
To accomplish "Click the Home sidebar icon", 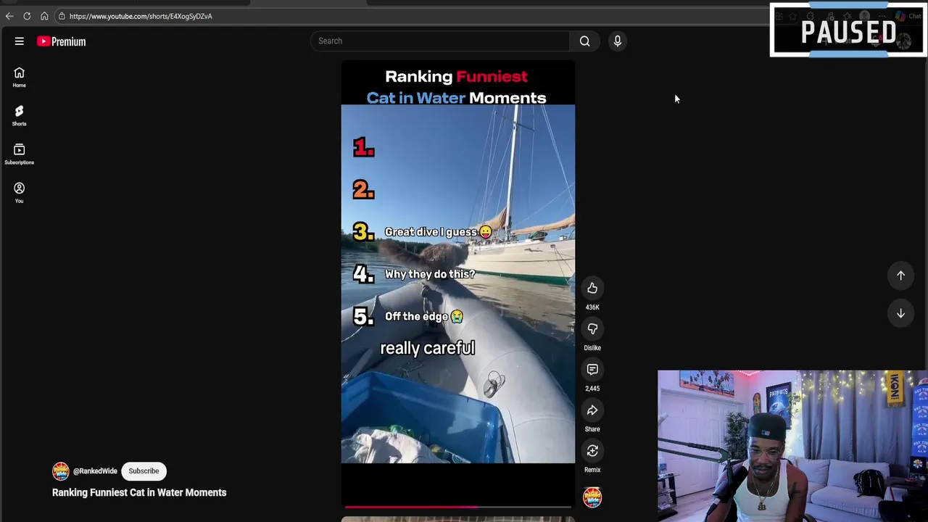I will (x=19, y=77).
